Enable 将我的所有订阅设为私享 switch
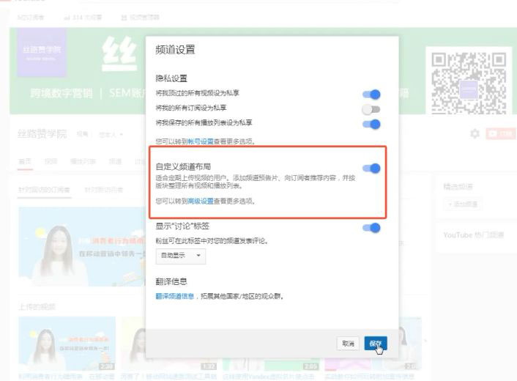This screenshot has height=381, width=517. click(x=371, y=109)
